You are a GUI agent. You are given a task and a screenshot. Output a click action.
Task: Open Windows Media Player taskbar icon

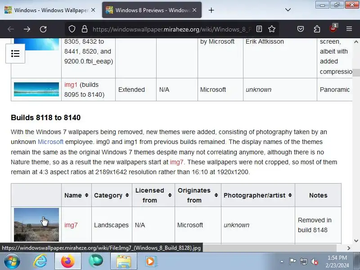point(151,261)
